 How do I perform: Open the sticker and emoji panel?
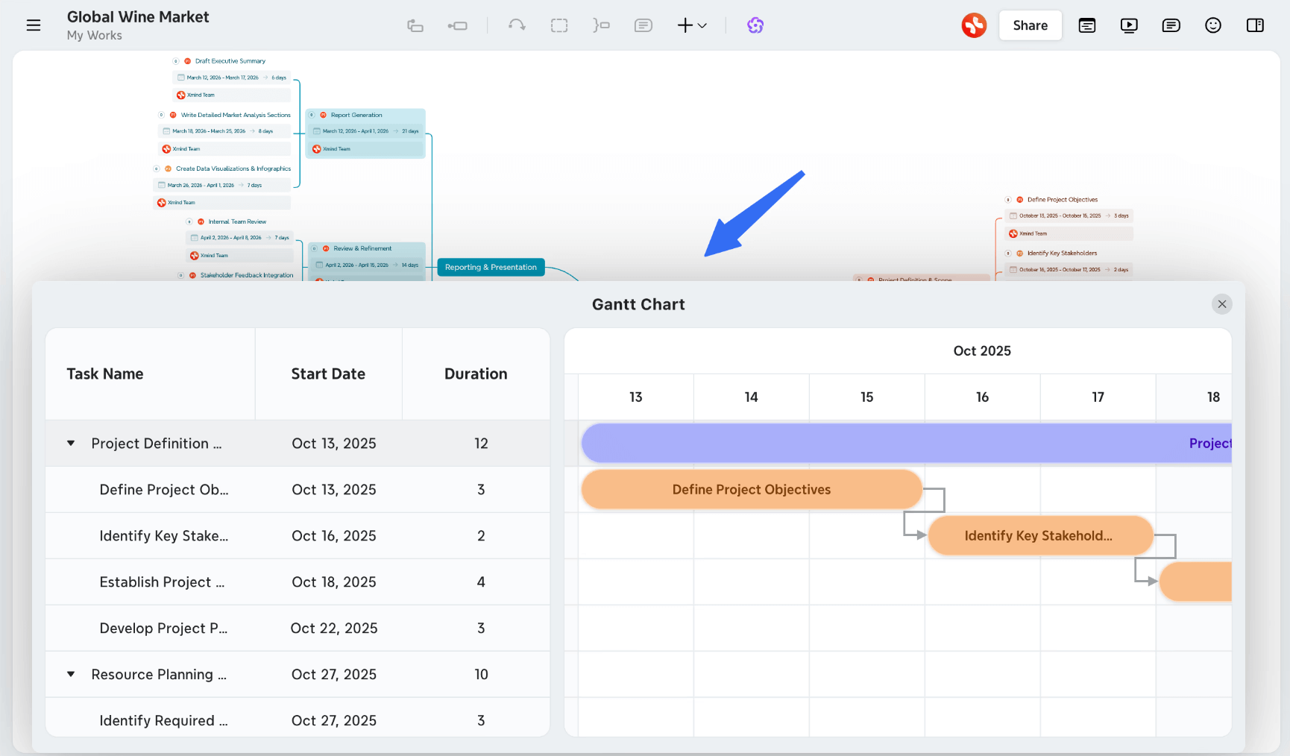pyautogui.click(x=1213, y=25)
